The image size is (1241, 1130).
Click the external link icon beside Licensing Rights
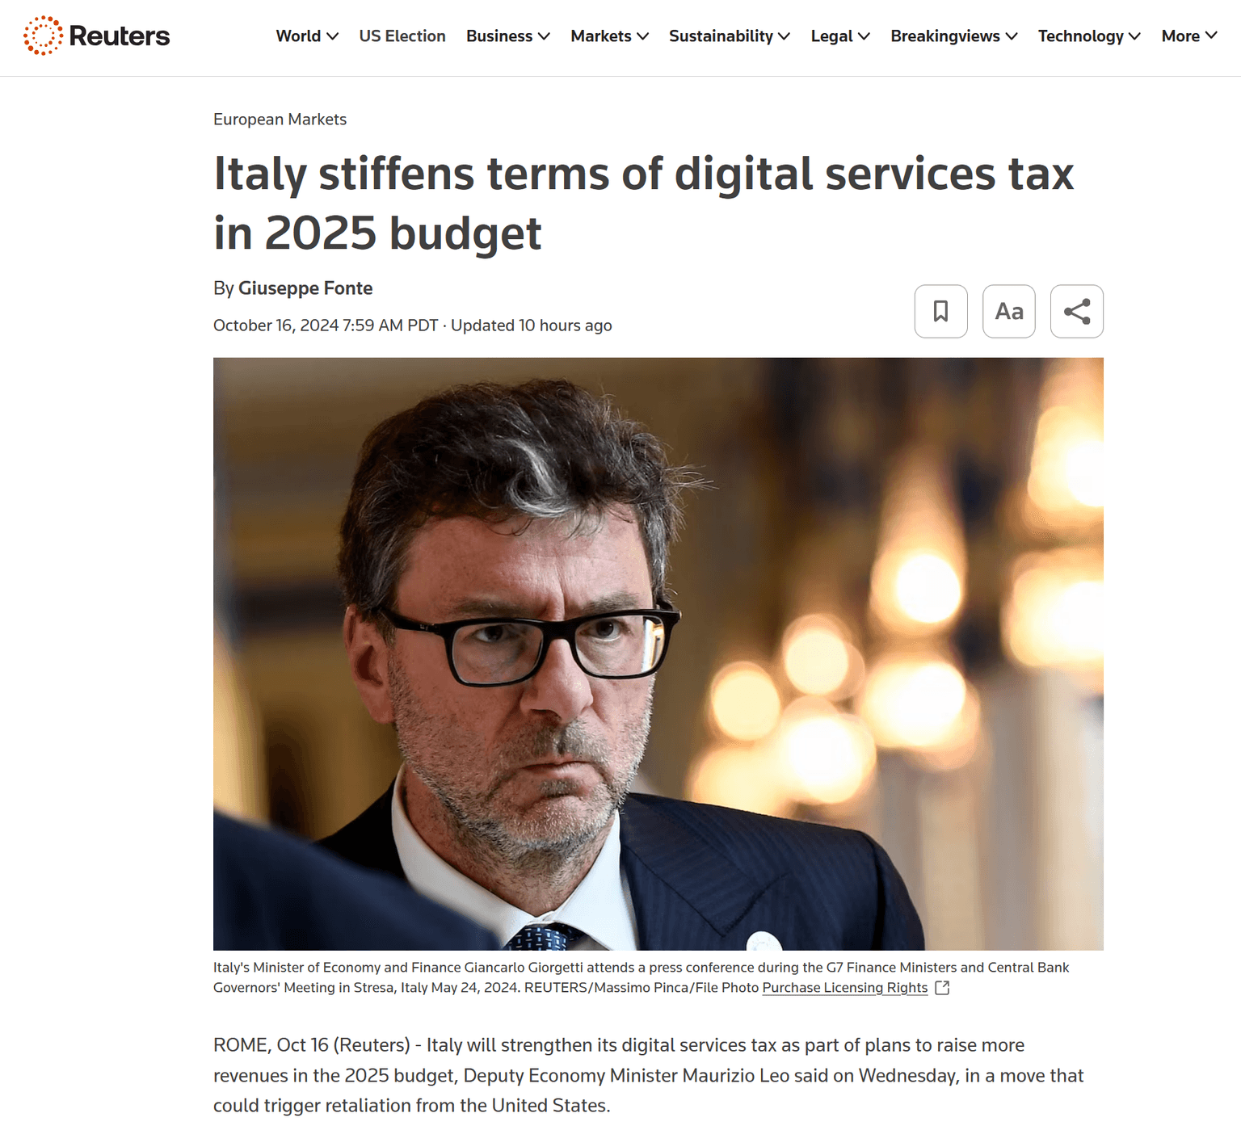942,988
